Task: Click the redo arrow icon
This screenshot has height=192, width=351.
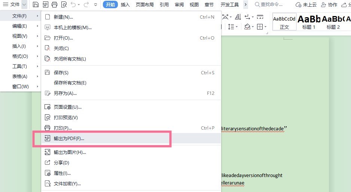Action: [86, 4]
